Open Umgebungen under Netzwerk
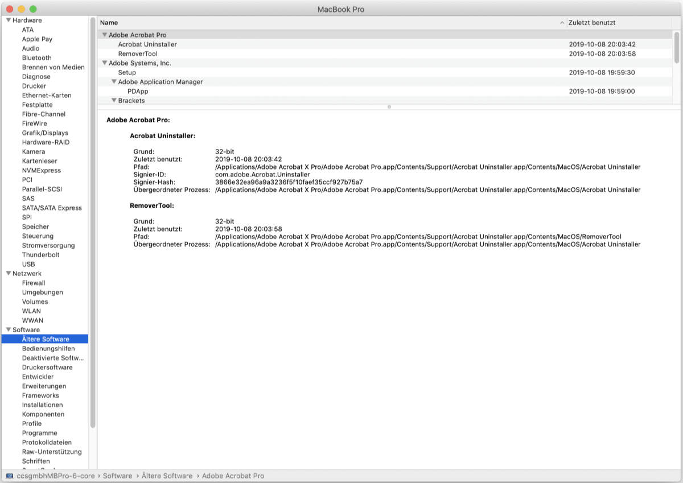The width and height of the screenshot is (683, 483). click(x=43, y=292)
